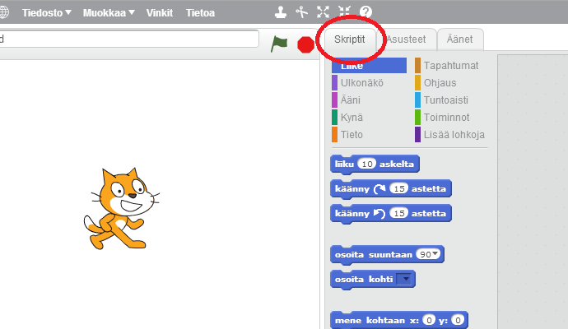Expand the direction dropdown showing 90
568x329 pixels.
[x=436, y=254]
